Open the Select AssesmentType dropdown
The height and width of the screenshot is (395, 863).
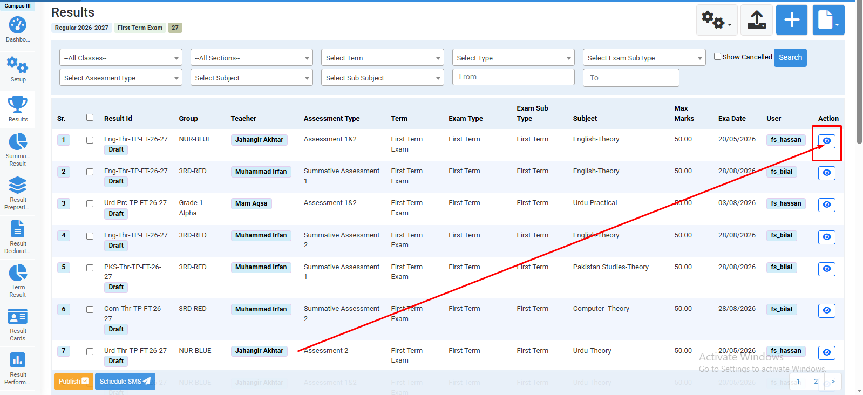pyautogui.click(x=121, y=78)
